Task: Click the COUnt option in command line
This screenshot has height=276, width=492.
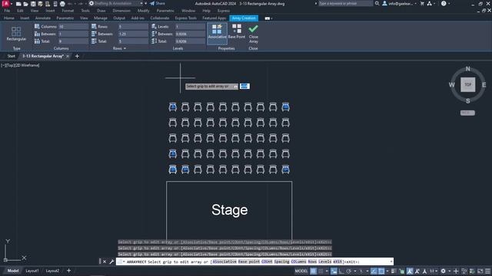Action: (267, 261)
